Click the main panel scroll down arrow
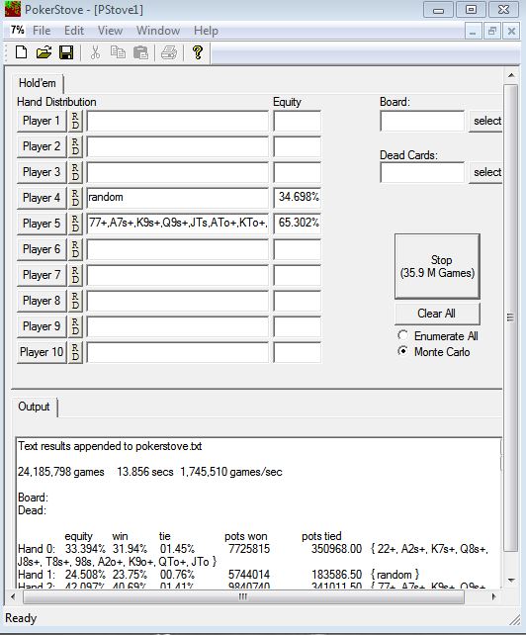 [511, 580]
